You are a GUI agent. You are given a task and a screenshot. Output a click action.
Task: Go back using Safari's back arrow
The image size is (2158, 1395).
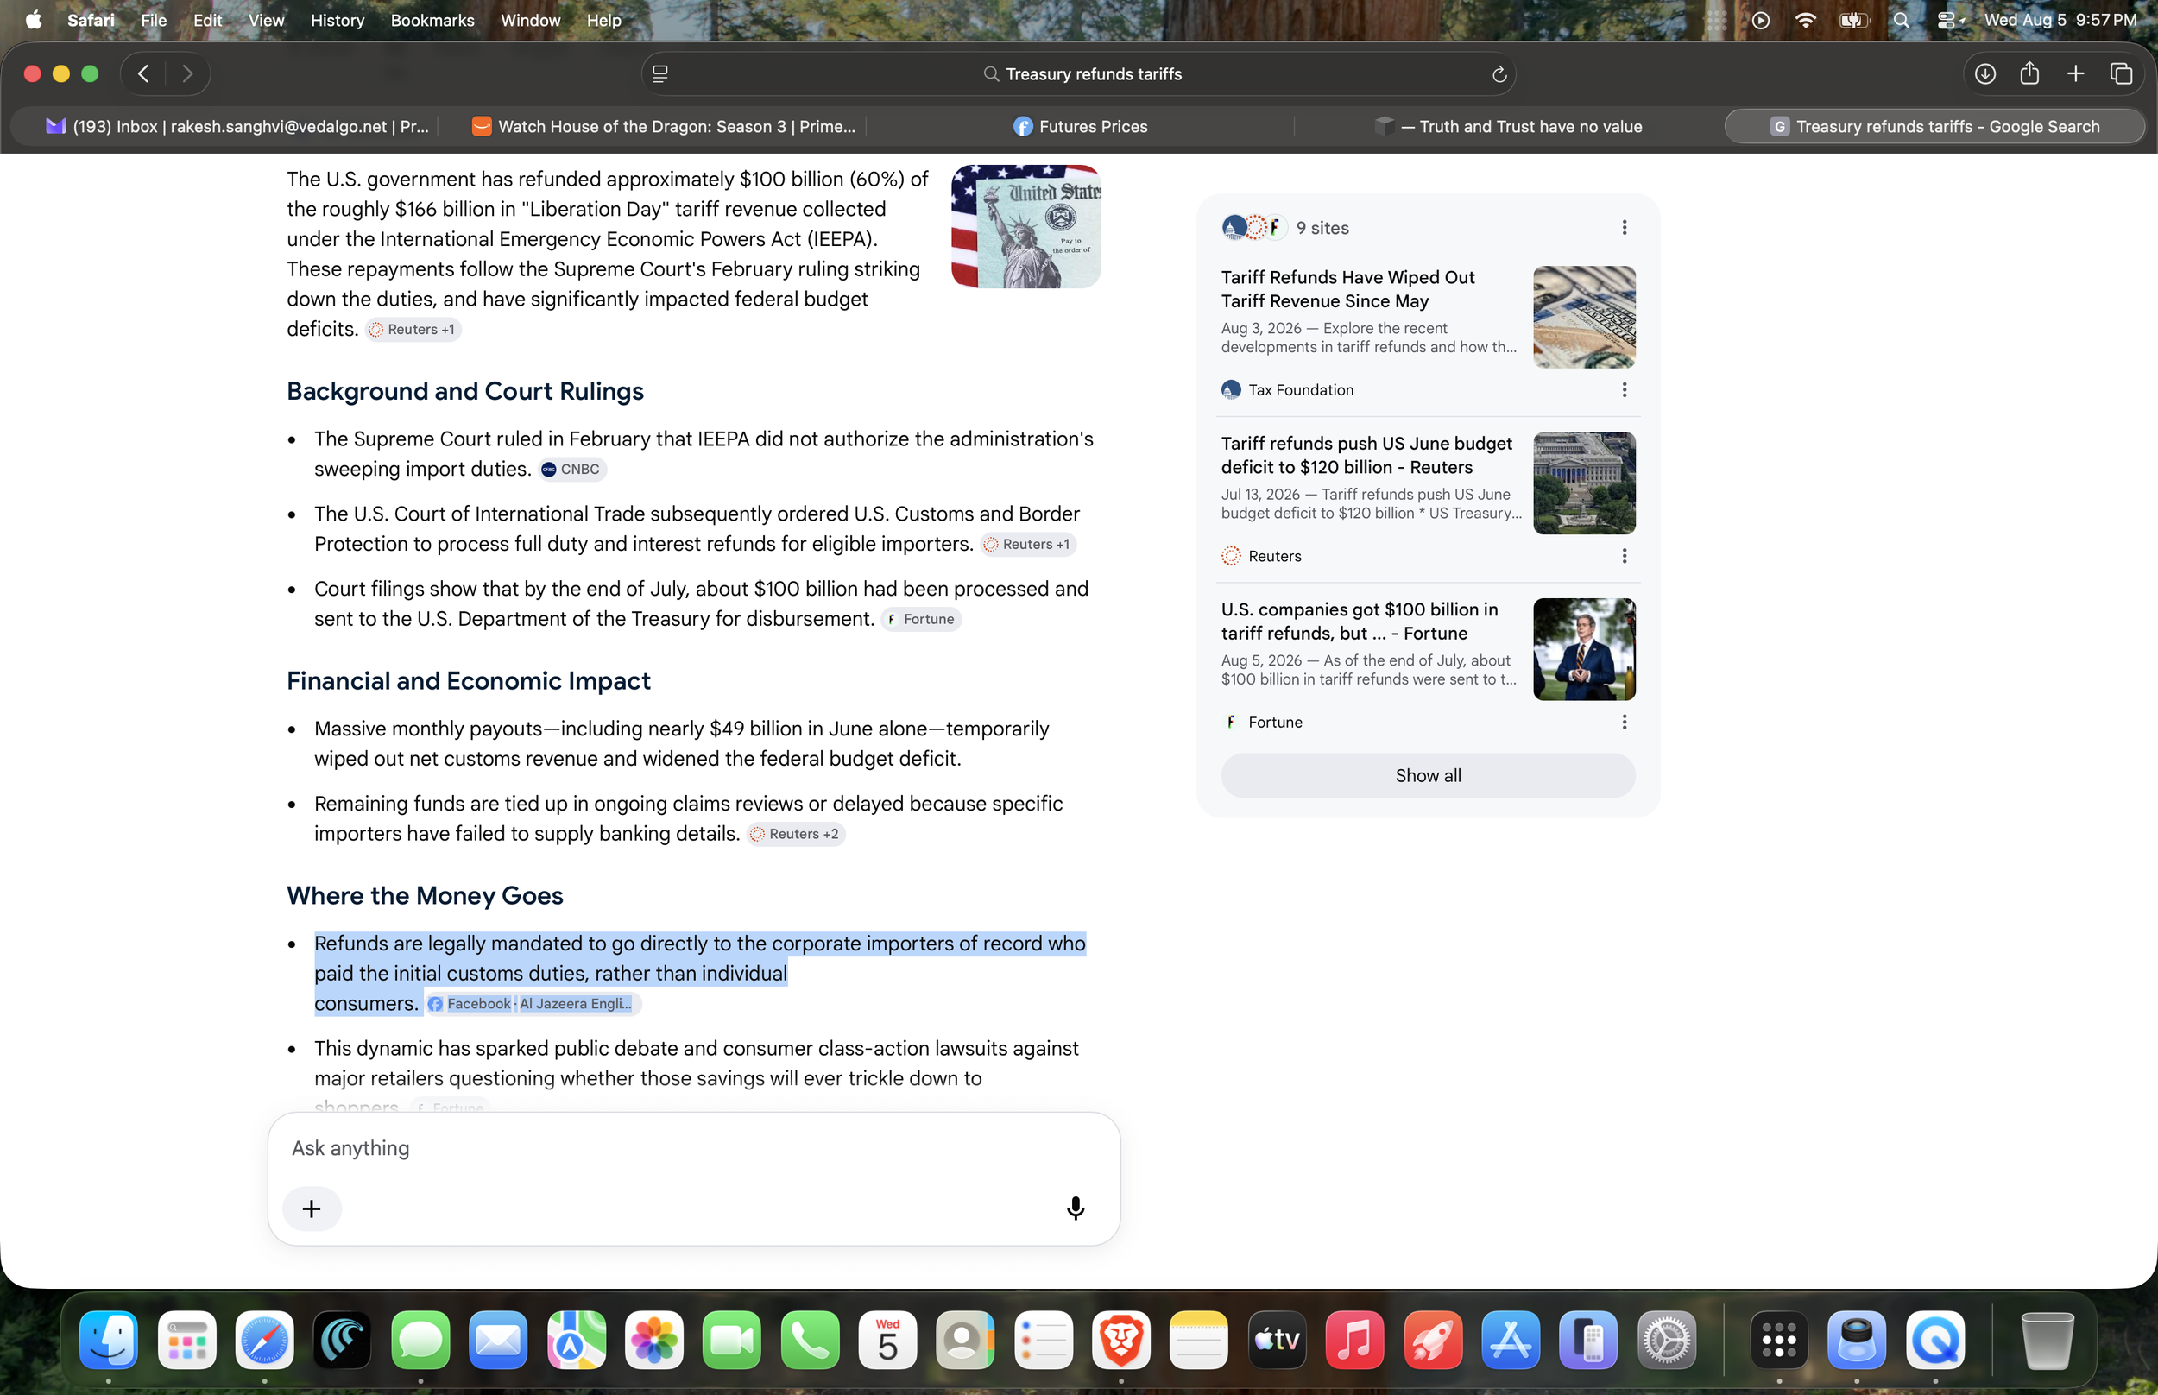pos(143,73)
